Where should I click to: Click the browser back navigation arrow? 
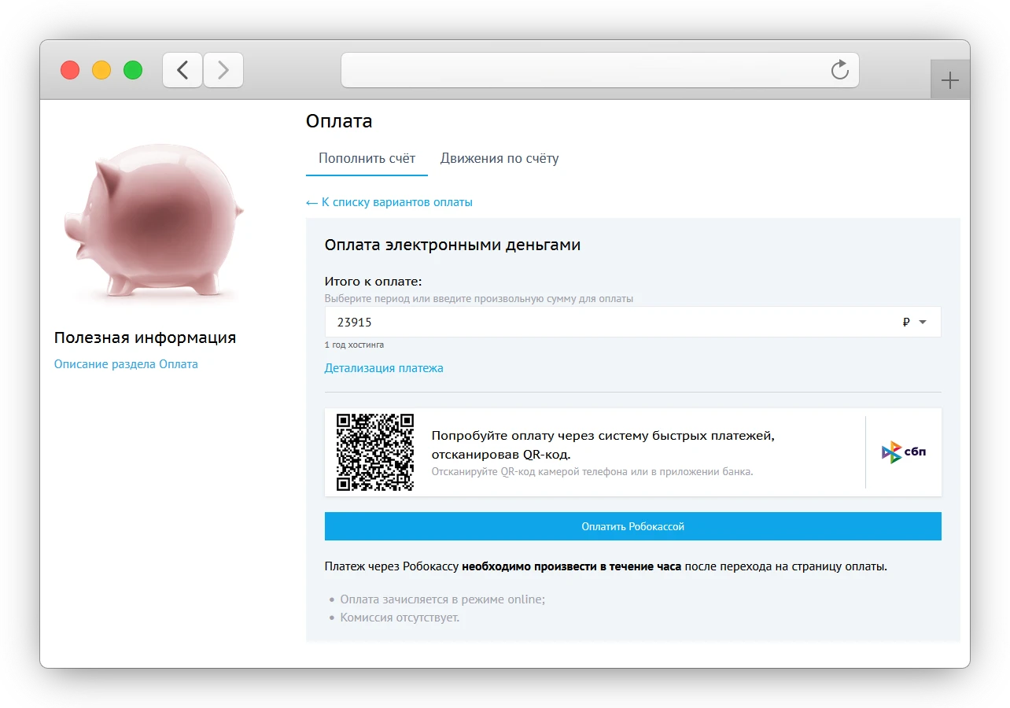pyautogui.click(x=182, y=70)
